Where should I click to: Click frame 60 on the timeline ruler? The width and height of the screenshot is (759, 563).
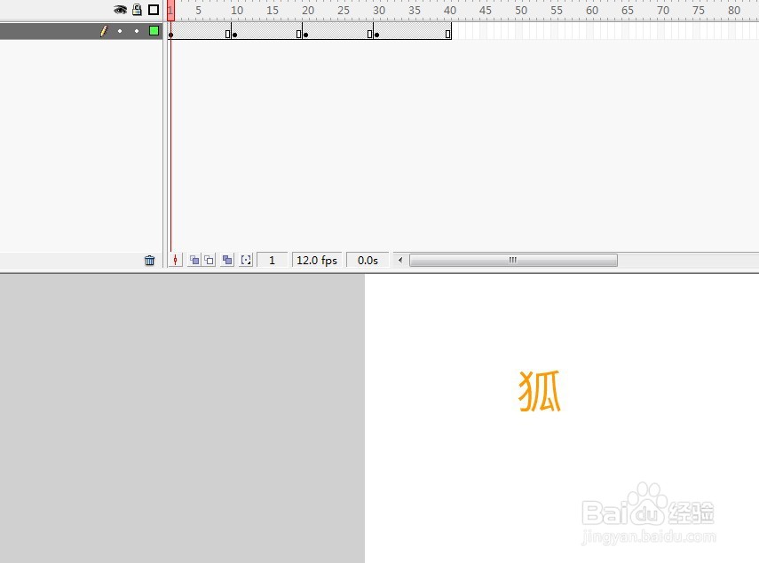(x=592, y=10)
